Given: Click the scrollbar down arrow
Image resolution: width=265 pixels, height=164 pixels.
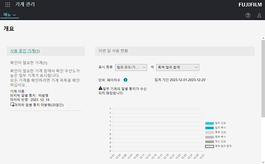Looking at the screenshot, I should tap(263, 162).
